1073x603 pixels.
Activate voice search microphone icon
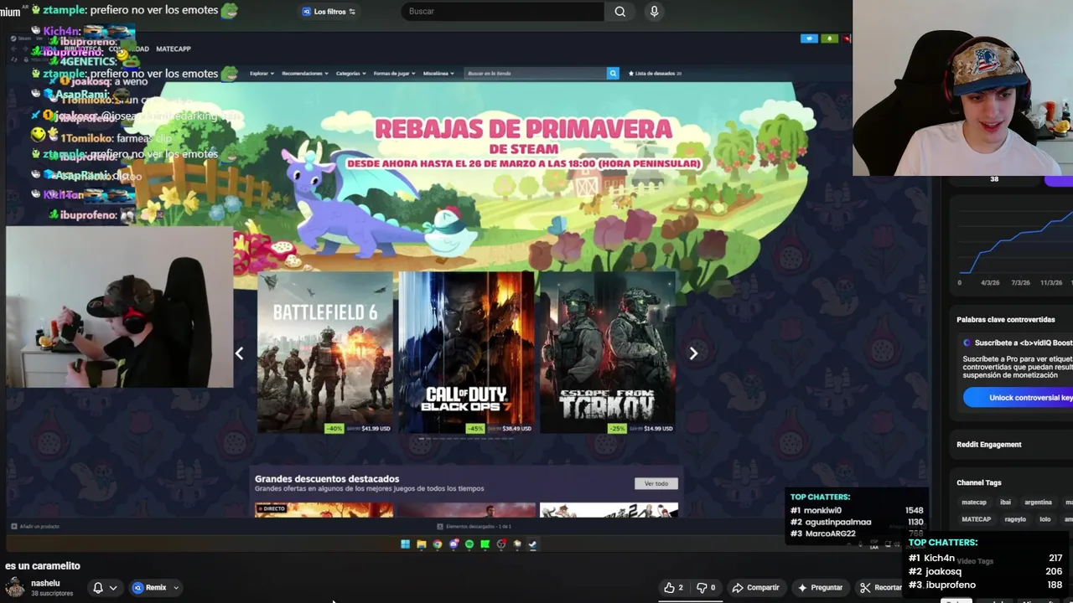[x=655, y=12]
